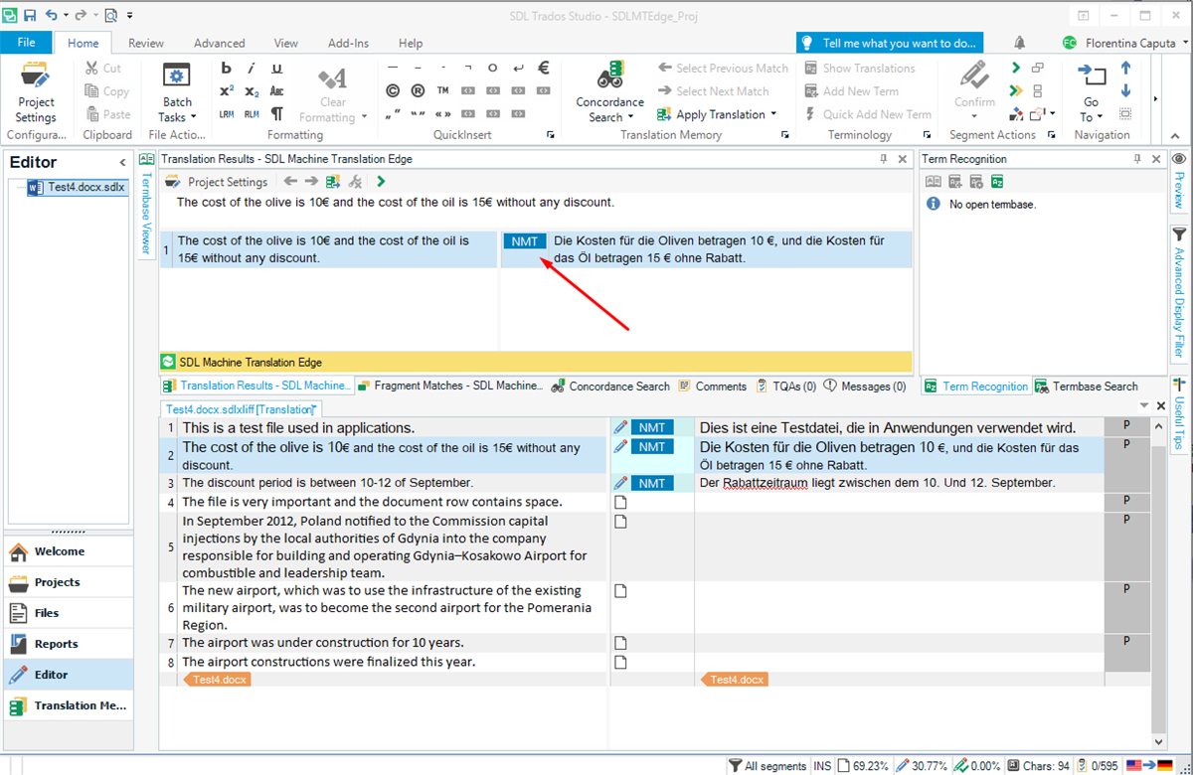Apply italic formatting with the i icon
Screen dimensions: 1193x775
[x=252, y=69]
